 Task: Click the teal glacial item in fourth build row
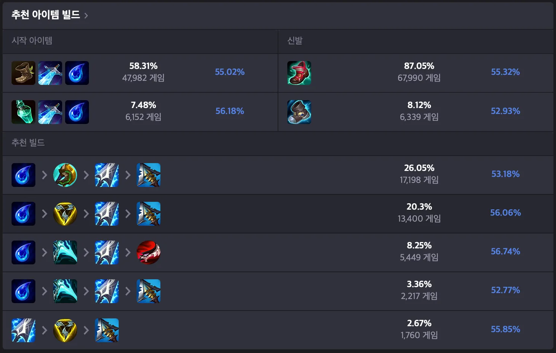pyautogui.click(x=65, y=291)
